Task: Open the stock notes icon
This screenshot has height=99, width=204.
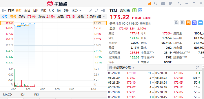Action: pyautogui.click(x=182, y=23)
